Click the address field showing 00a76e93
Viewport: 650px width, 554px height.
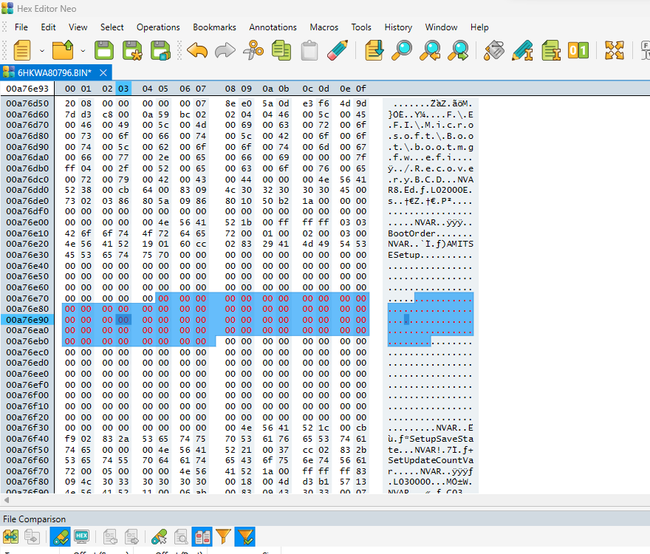click(x=28, y=89)
